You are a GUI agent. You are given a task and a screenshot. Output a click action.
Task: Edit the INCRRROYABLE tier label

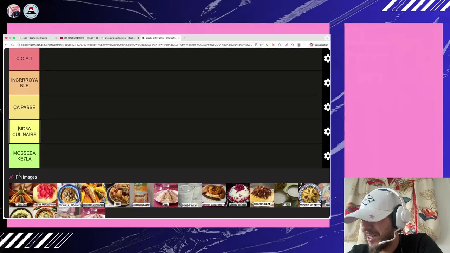click(24, 83)
